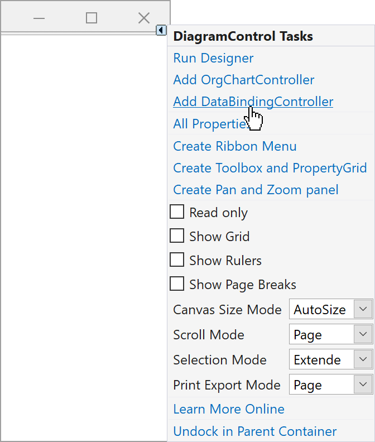Open the Scroll Mode dropdown
Viewport: 375px width, 442px height.
tap(363, 334)
